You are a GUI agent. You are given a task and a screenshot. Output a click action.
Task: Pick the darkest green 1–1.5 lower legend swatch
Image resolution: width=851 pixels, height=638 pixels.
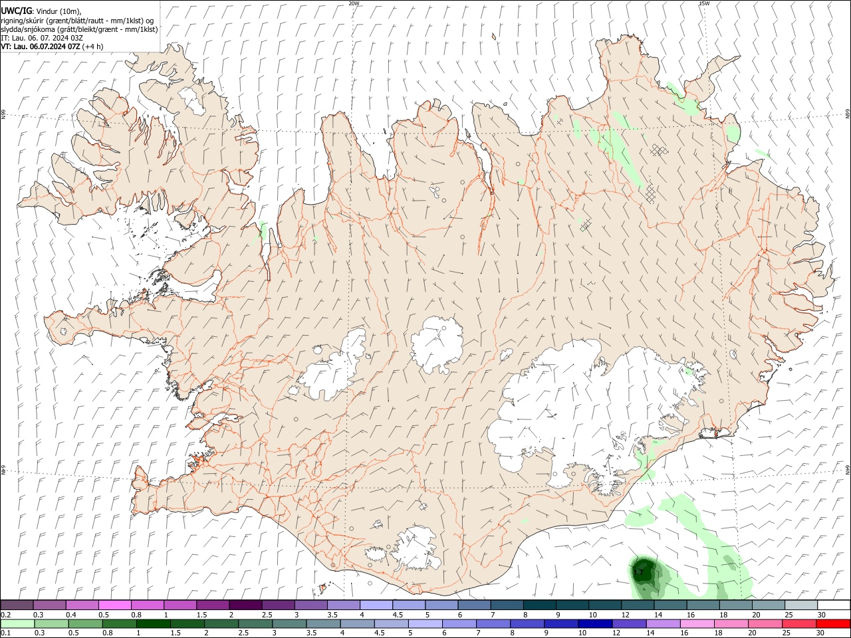[154, 623]
